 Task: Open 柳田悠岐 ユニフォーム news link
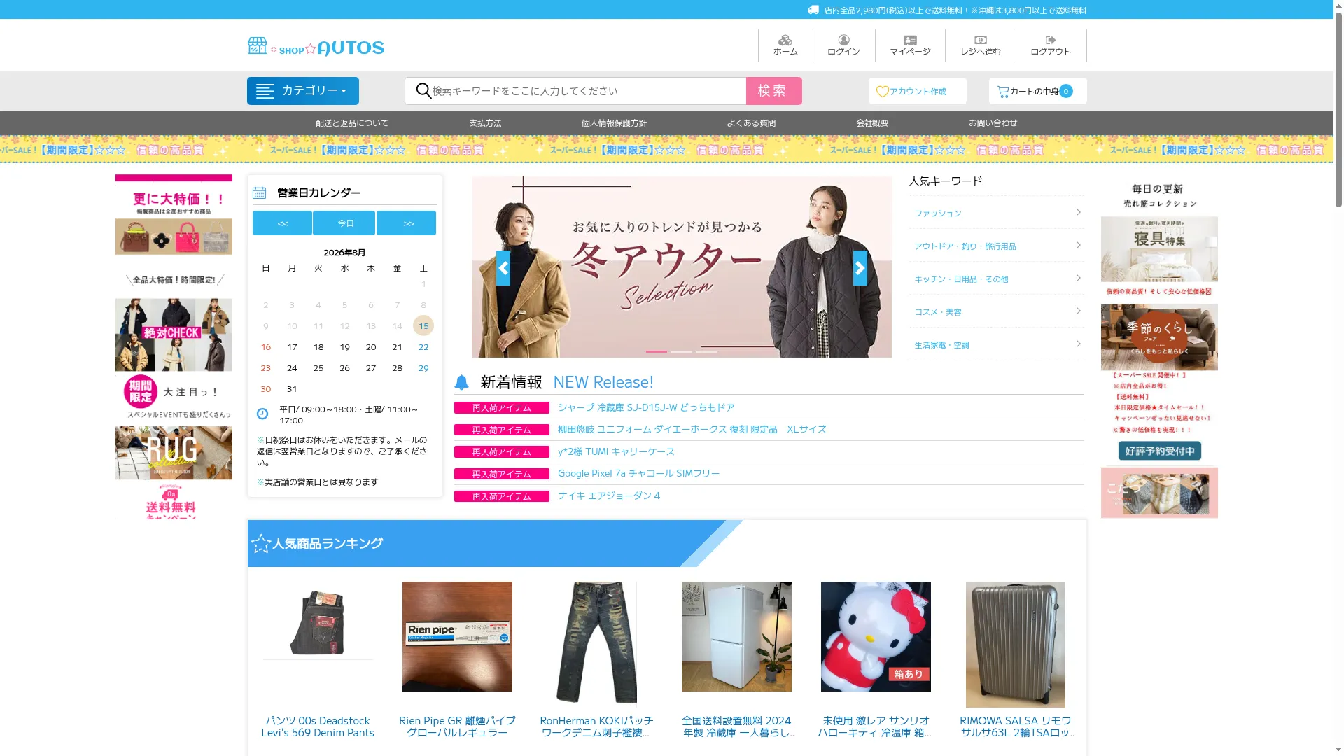point(692,429)
